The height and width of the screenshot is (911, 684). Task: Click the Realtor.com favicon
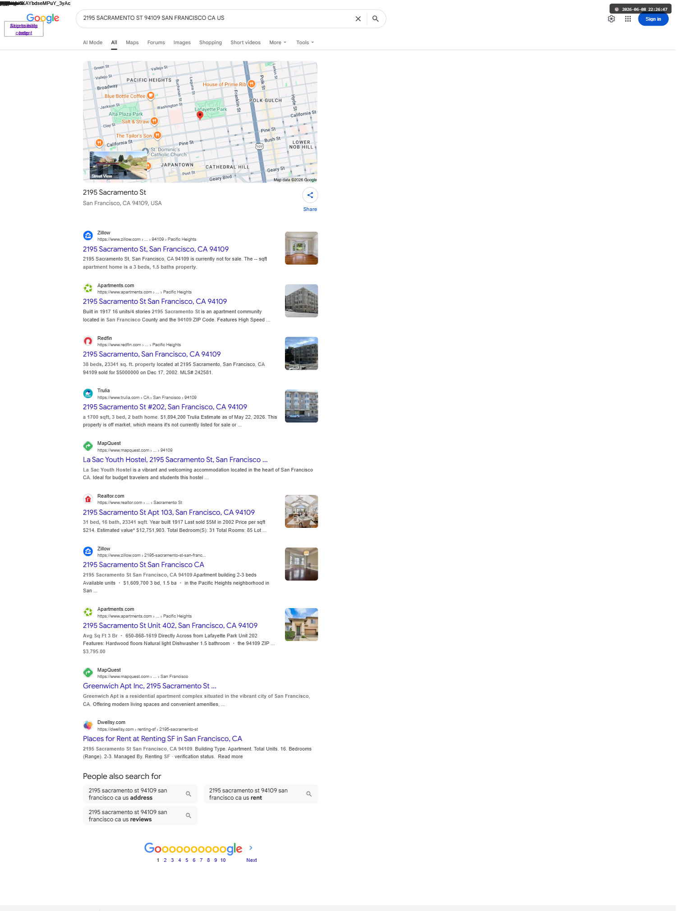88,499
